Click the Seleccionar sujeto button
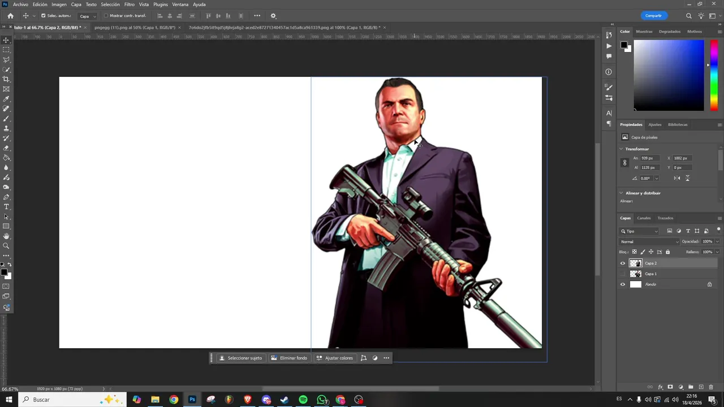Viewport: 724px width, 407px height. [241, 358]
